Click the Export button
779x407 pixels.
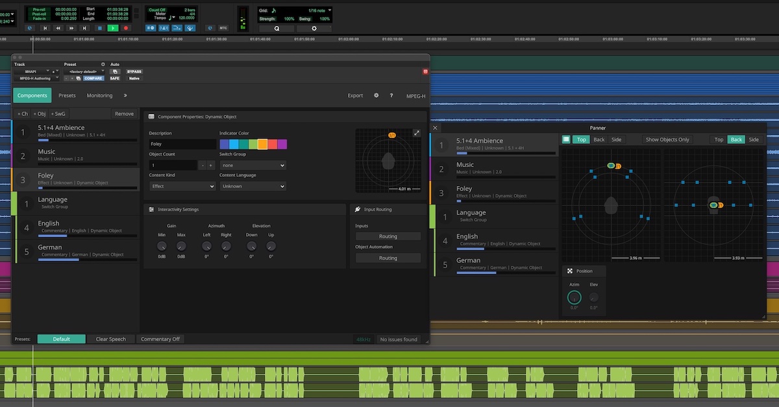pyautogui.click(x=355, y=95)
